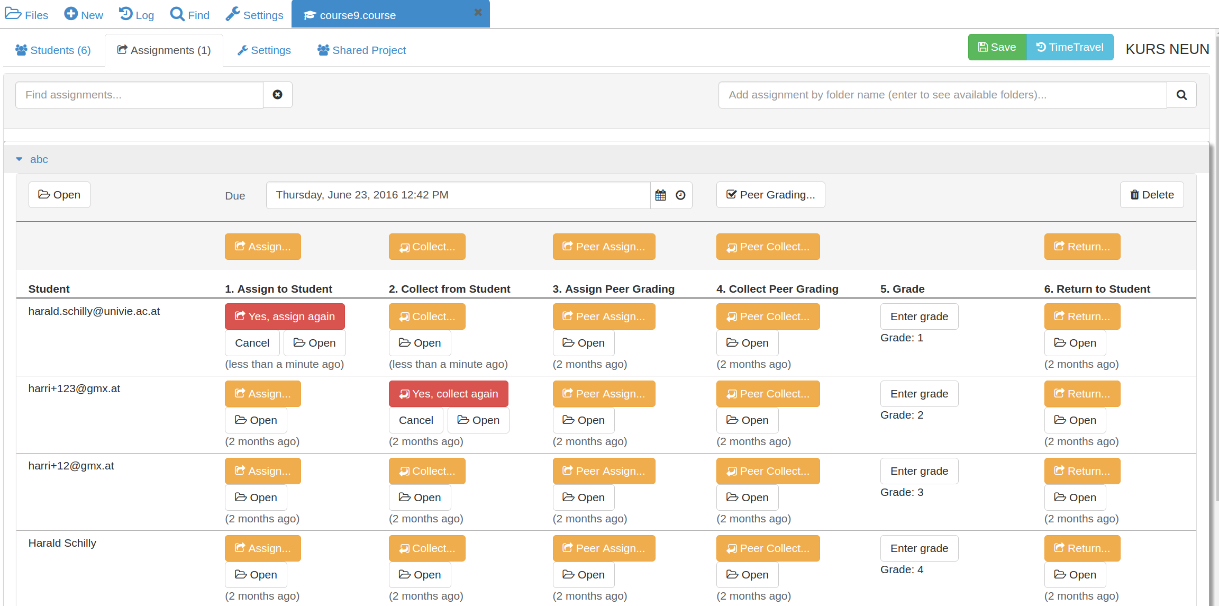This screenshot has height=606, width=1219.
Task: Expand the top Return... confirmation
Action: pyautogui.click(x=1082, y=247)
